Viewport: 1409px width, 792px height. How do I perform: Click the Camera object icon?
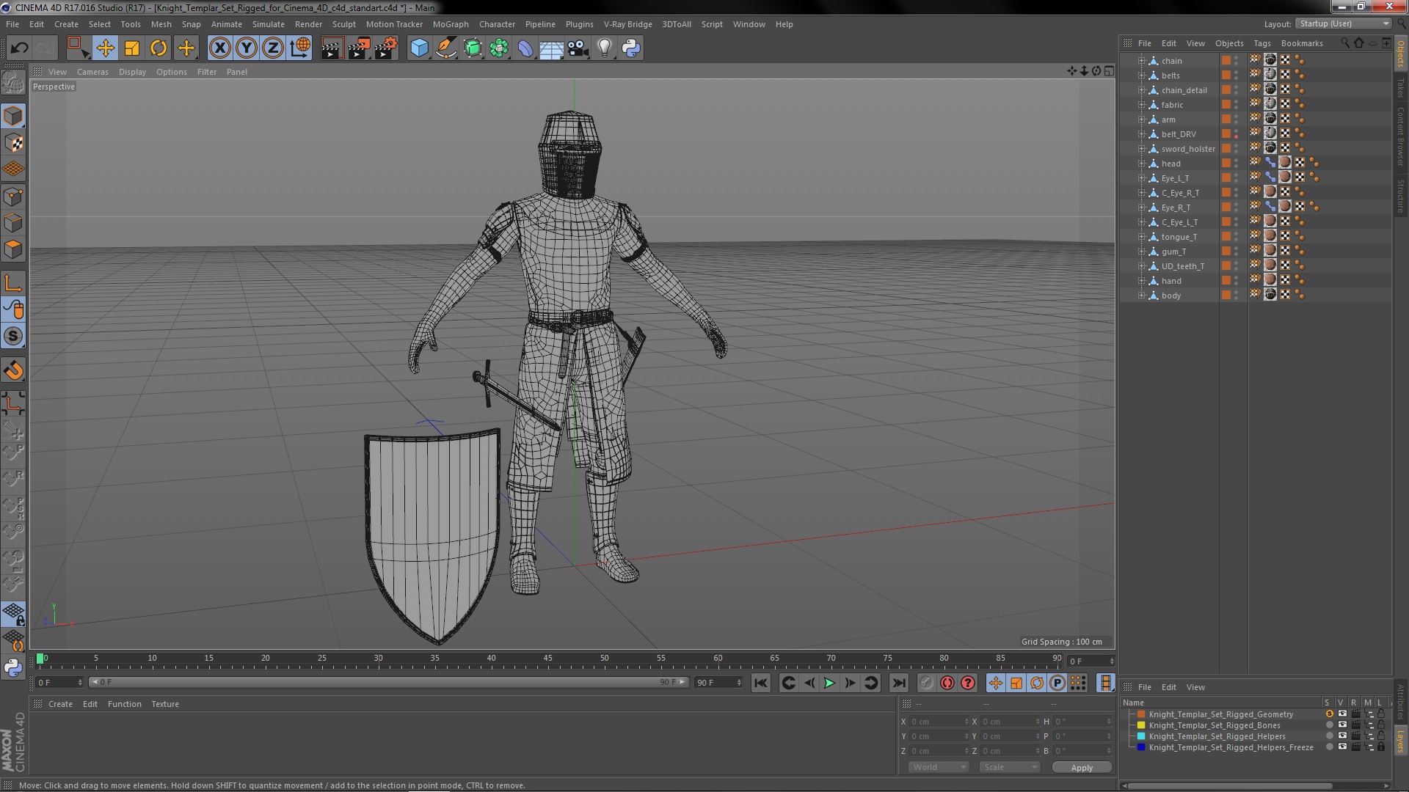tap(578, 48)
